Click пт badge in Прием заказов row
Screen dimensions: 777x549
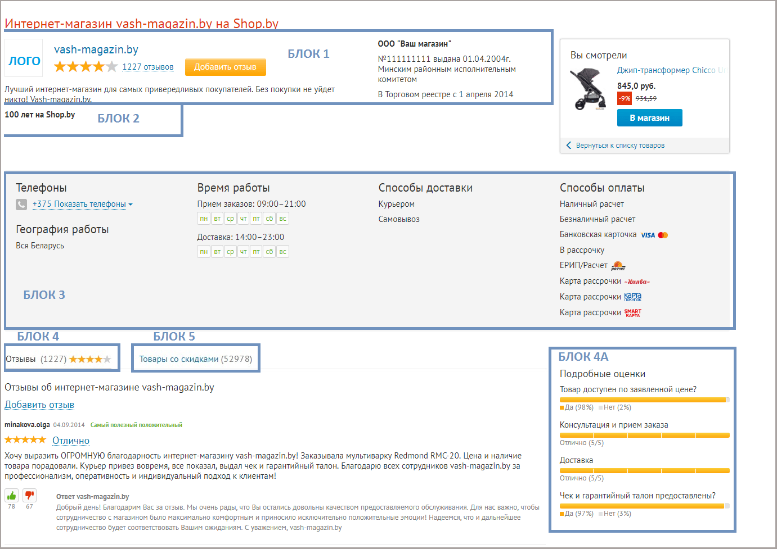[x=256, y=219]
